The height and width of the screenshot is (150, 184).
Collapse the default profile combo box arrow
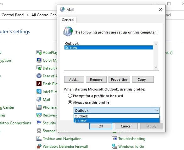[157, 111]
